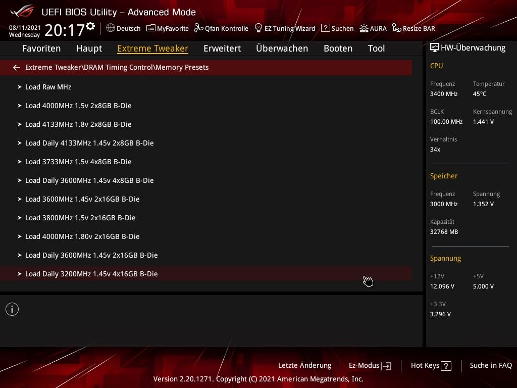Click Kapazität value 32768 MB
The width and height of the screenshot is (517, 388).
[444, 232]
